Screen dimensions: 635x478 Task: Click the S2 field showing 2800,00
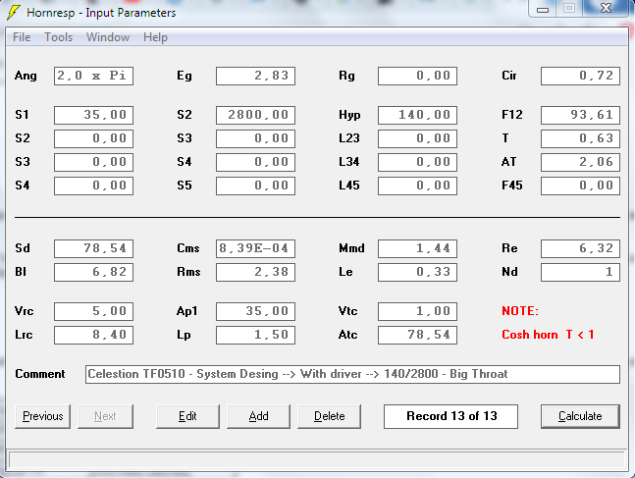point(255,115)
